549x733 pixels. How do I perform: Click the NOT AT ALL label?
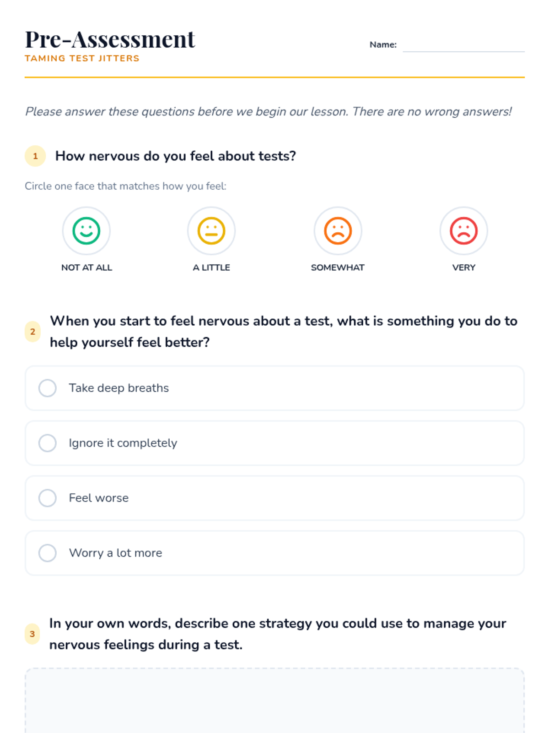pyautogui.click(x=86, y=268)
